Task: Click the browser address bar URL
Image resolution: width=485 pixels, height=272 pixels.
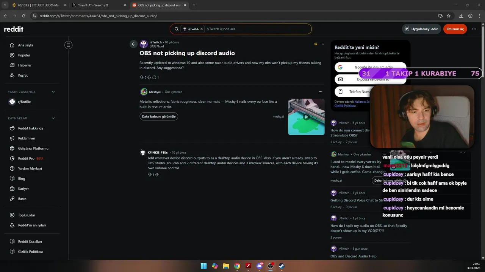Action: 98,16
